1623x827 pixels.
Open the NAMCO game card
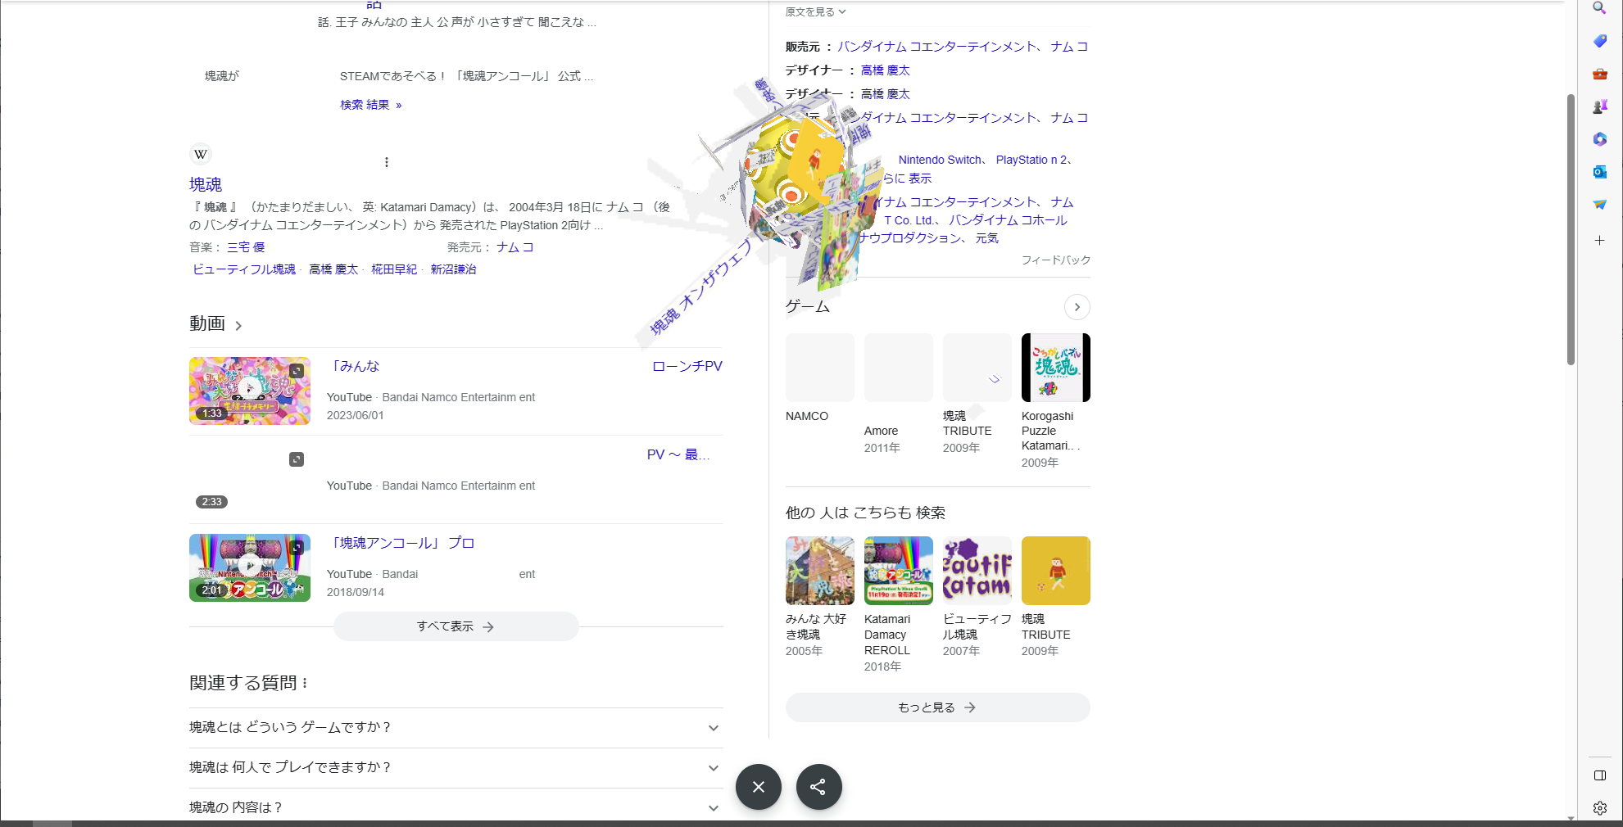point(820,378)
